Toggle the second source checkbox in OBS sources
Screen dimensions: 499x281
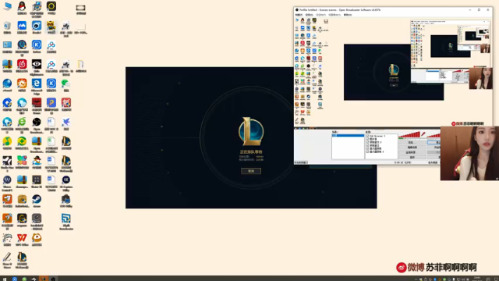367,139
